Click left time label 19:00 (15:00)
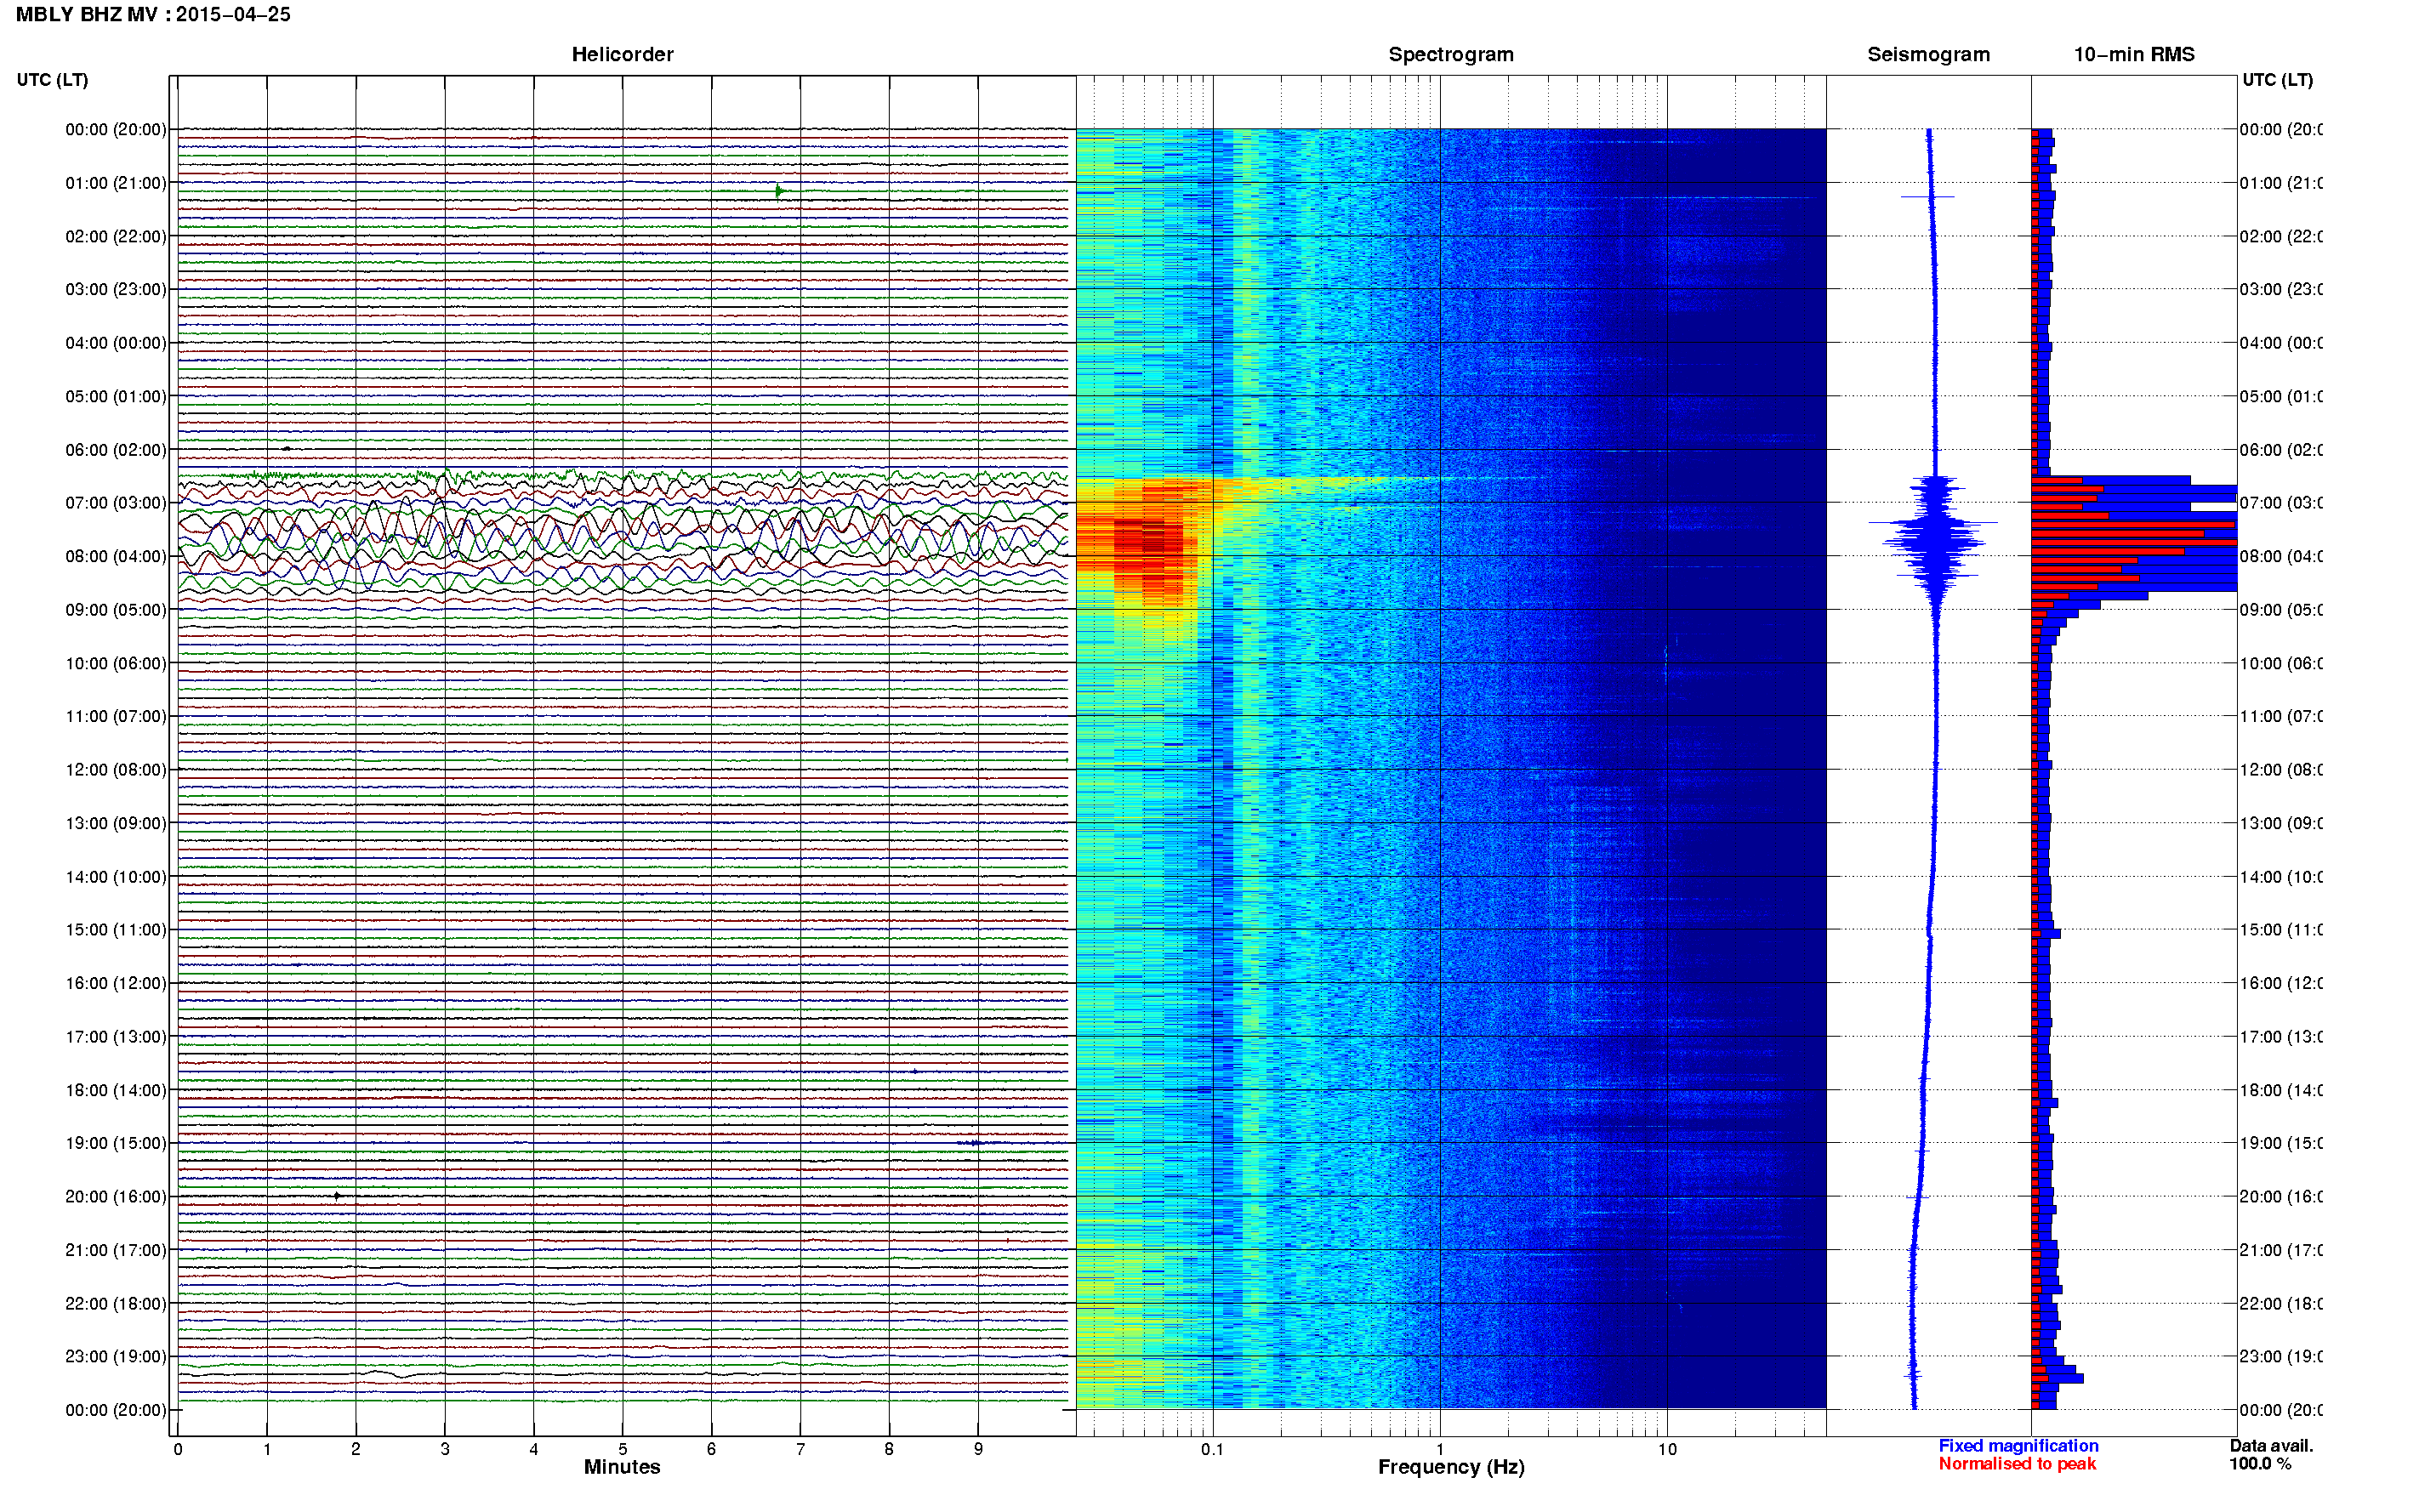The height and width of the screenshot is (1512, 2419). point(116,1144)
